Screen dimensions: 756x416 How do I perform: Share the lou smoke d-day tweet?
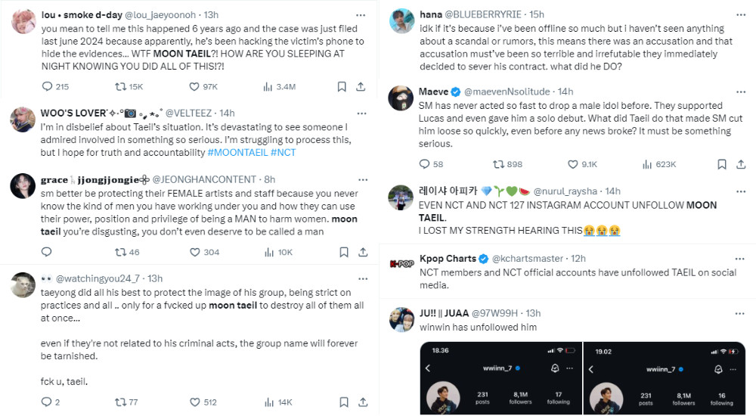click(361, 87)
